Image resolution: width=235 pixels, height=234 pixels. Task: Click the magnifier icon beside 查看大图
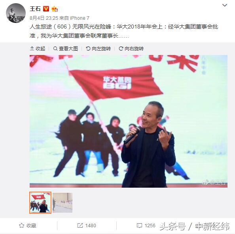(x=55, y=49)
